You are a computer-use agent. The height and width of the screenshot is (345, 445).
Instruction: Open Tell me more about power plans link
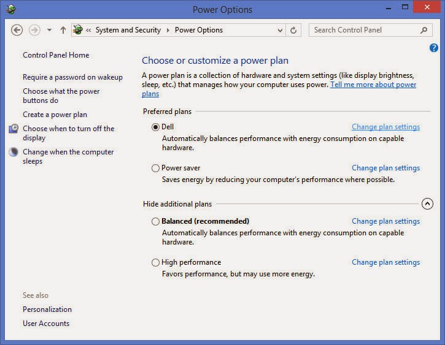[x=373, y=85]
